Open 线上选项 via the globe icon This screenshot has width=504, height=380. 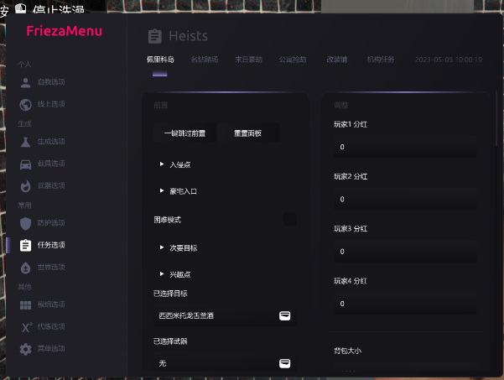[25, 105]
